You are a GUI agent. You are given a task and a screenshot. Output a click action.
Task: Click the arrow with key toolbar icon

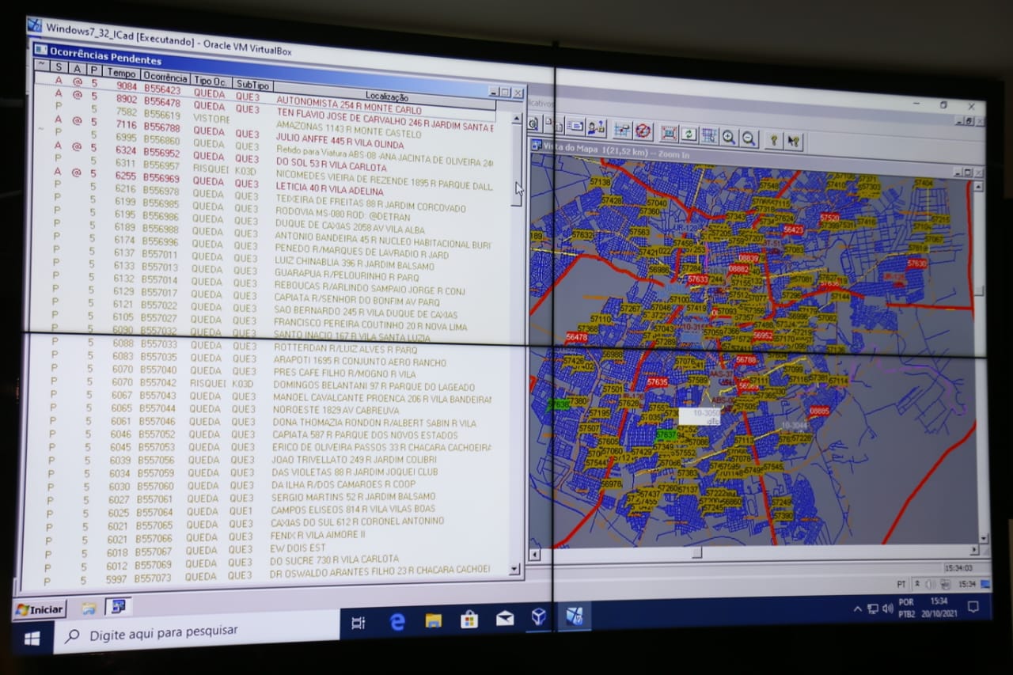click(794, 142)
